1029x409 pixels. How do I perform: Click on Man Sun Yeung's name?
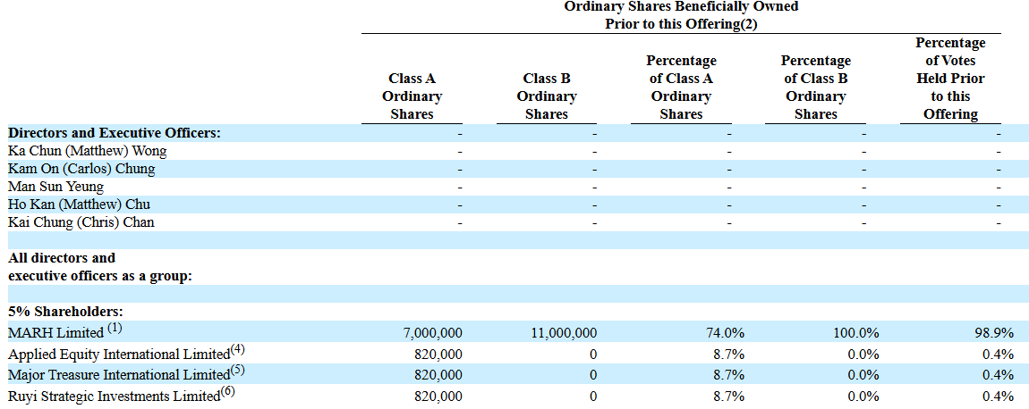[55, 187]
